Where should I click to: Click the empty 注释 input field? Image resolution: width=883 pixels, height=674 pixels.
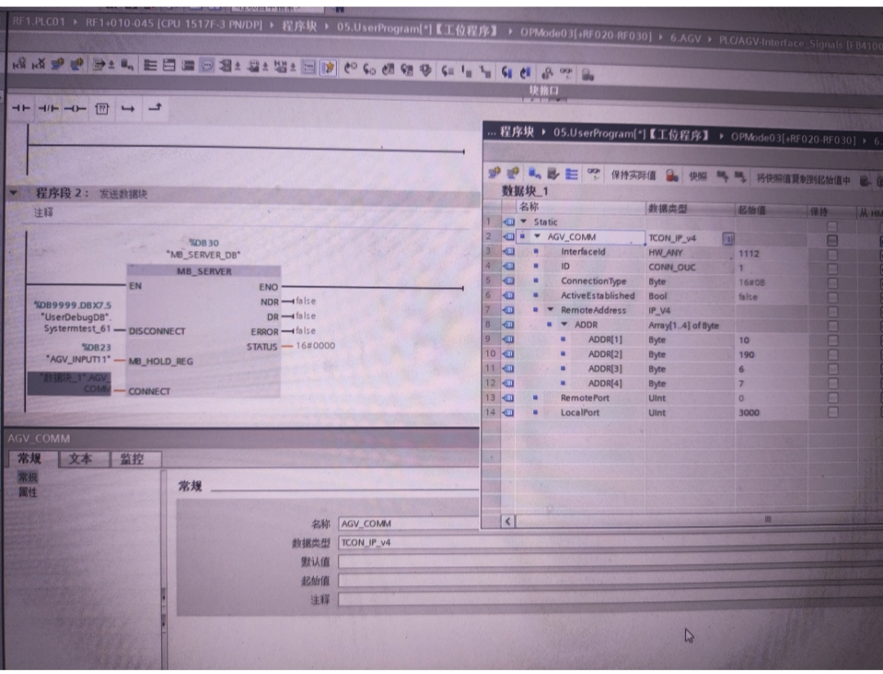pos(611,600)
